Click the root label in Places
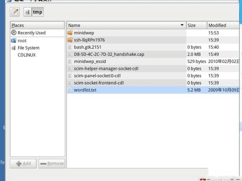The image size is (242, 181). [22, 41]
